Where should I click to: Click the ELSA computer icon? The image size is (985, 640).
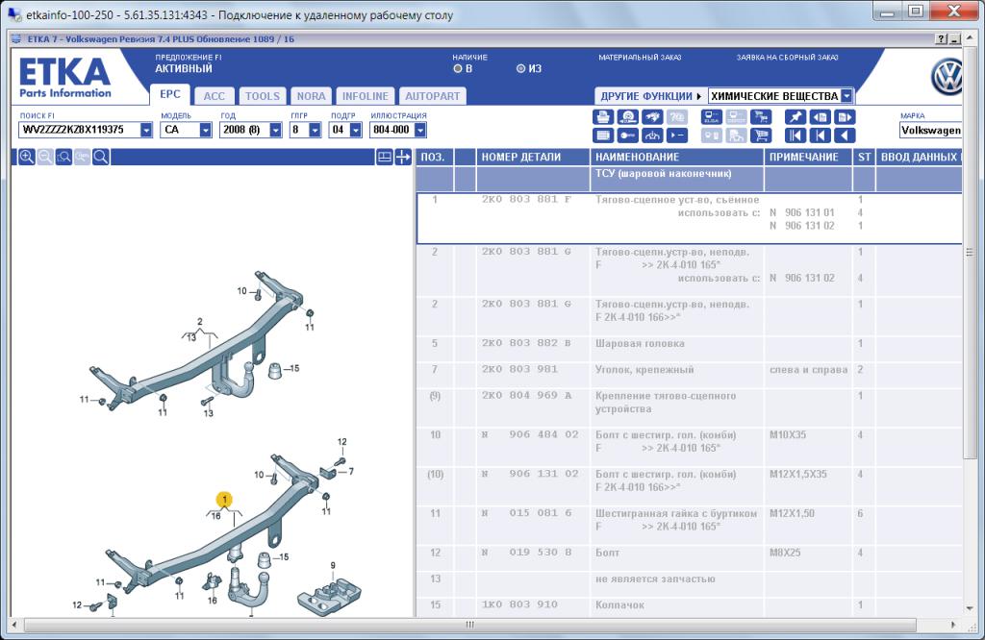[x=712, y=116]
